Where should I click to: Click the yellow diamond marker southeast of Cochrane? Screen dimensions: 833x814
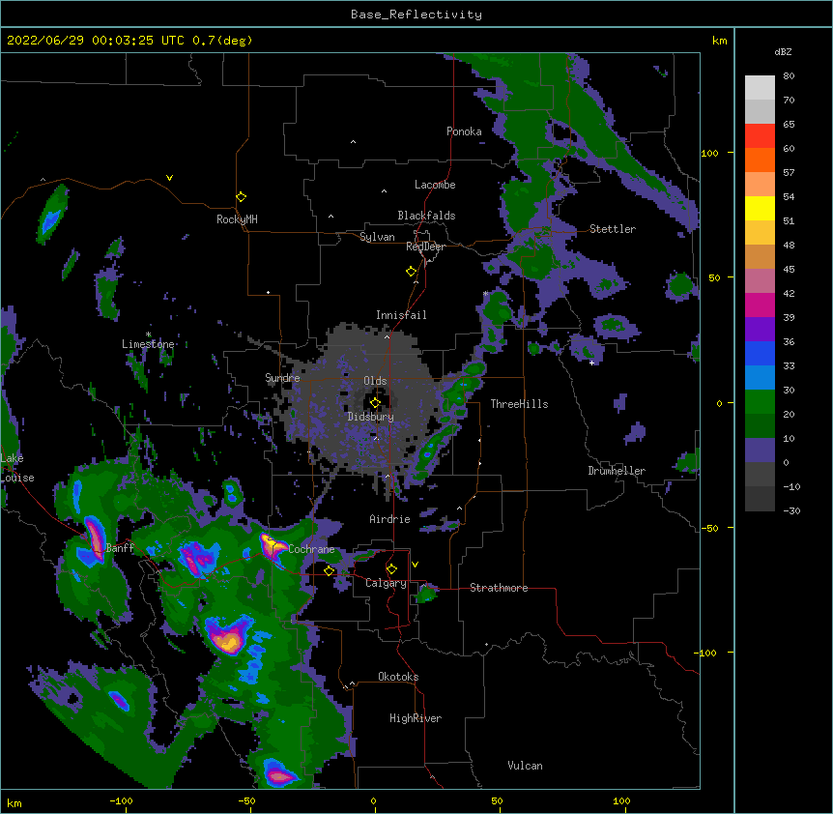point(330,570)
